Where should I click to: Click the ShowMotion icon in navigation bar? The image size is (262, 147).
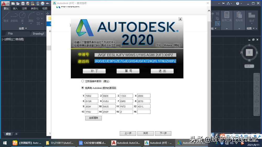click(x=256, y=110)
